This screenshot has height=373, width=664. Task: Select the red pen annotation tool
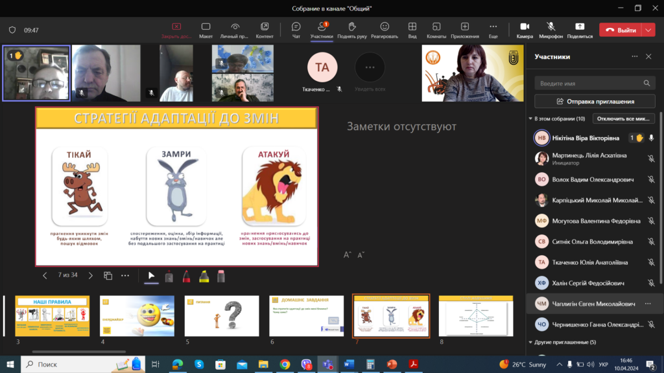pyautogui.click(x=187, y=276)
